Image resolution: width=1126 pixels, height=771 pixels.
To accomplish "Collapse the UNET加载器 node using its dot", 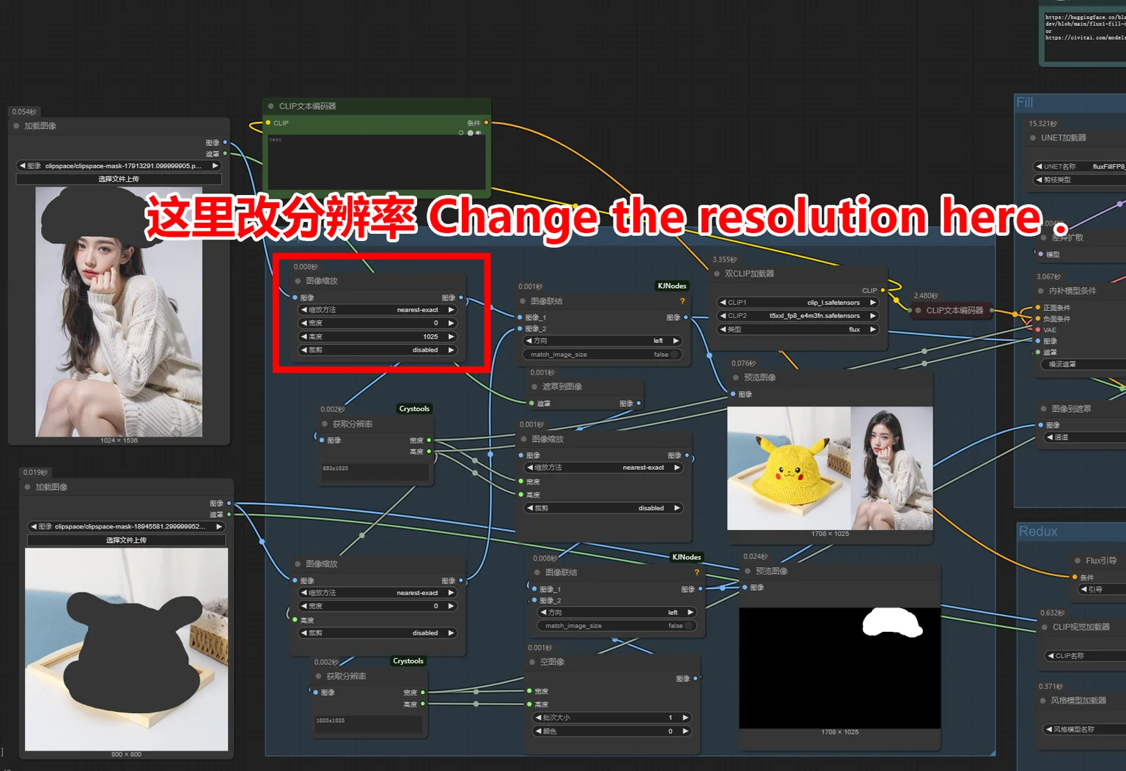I will click(x=1033, y=138).
